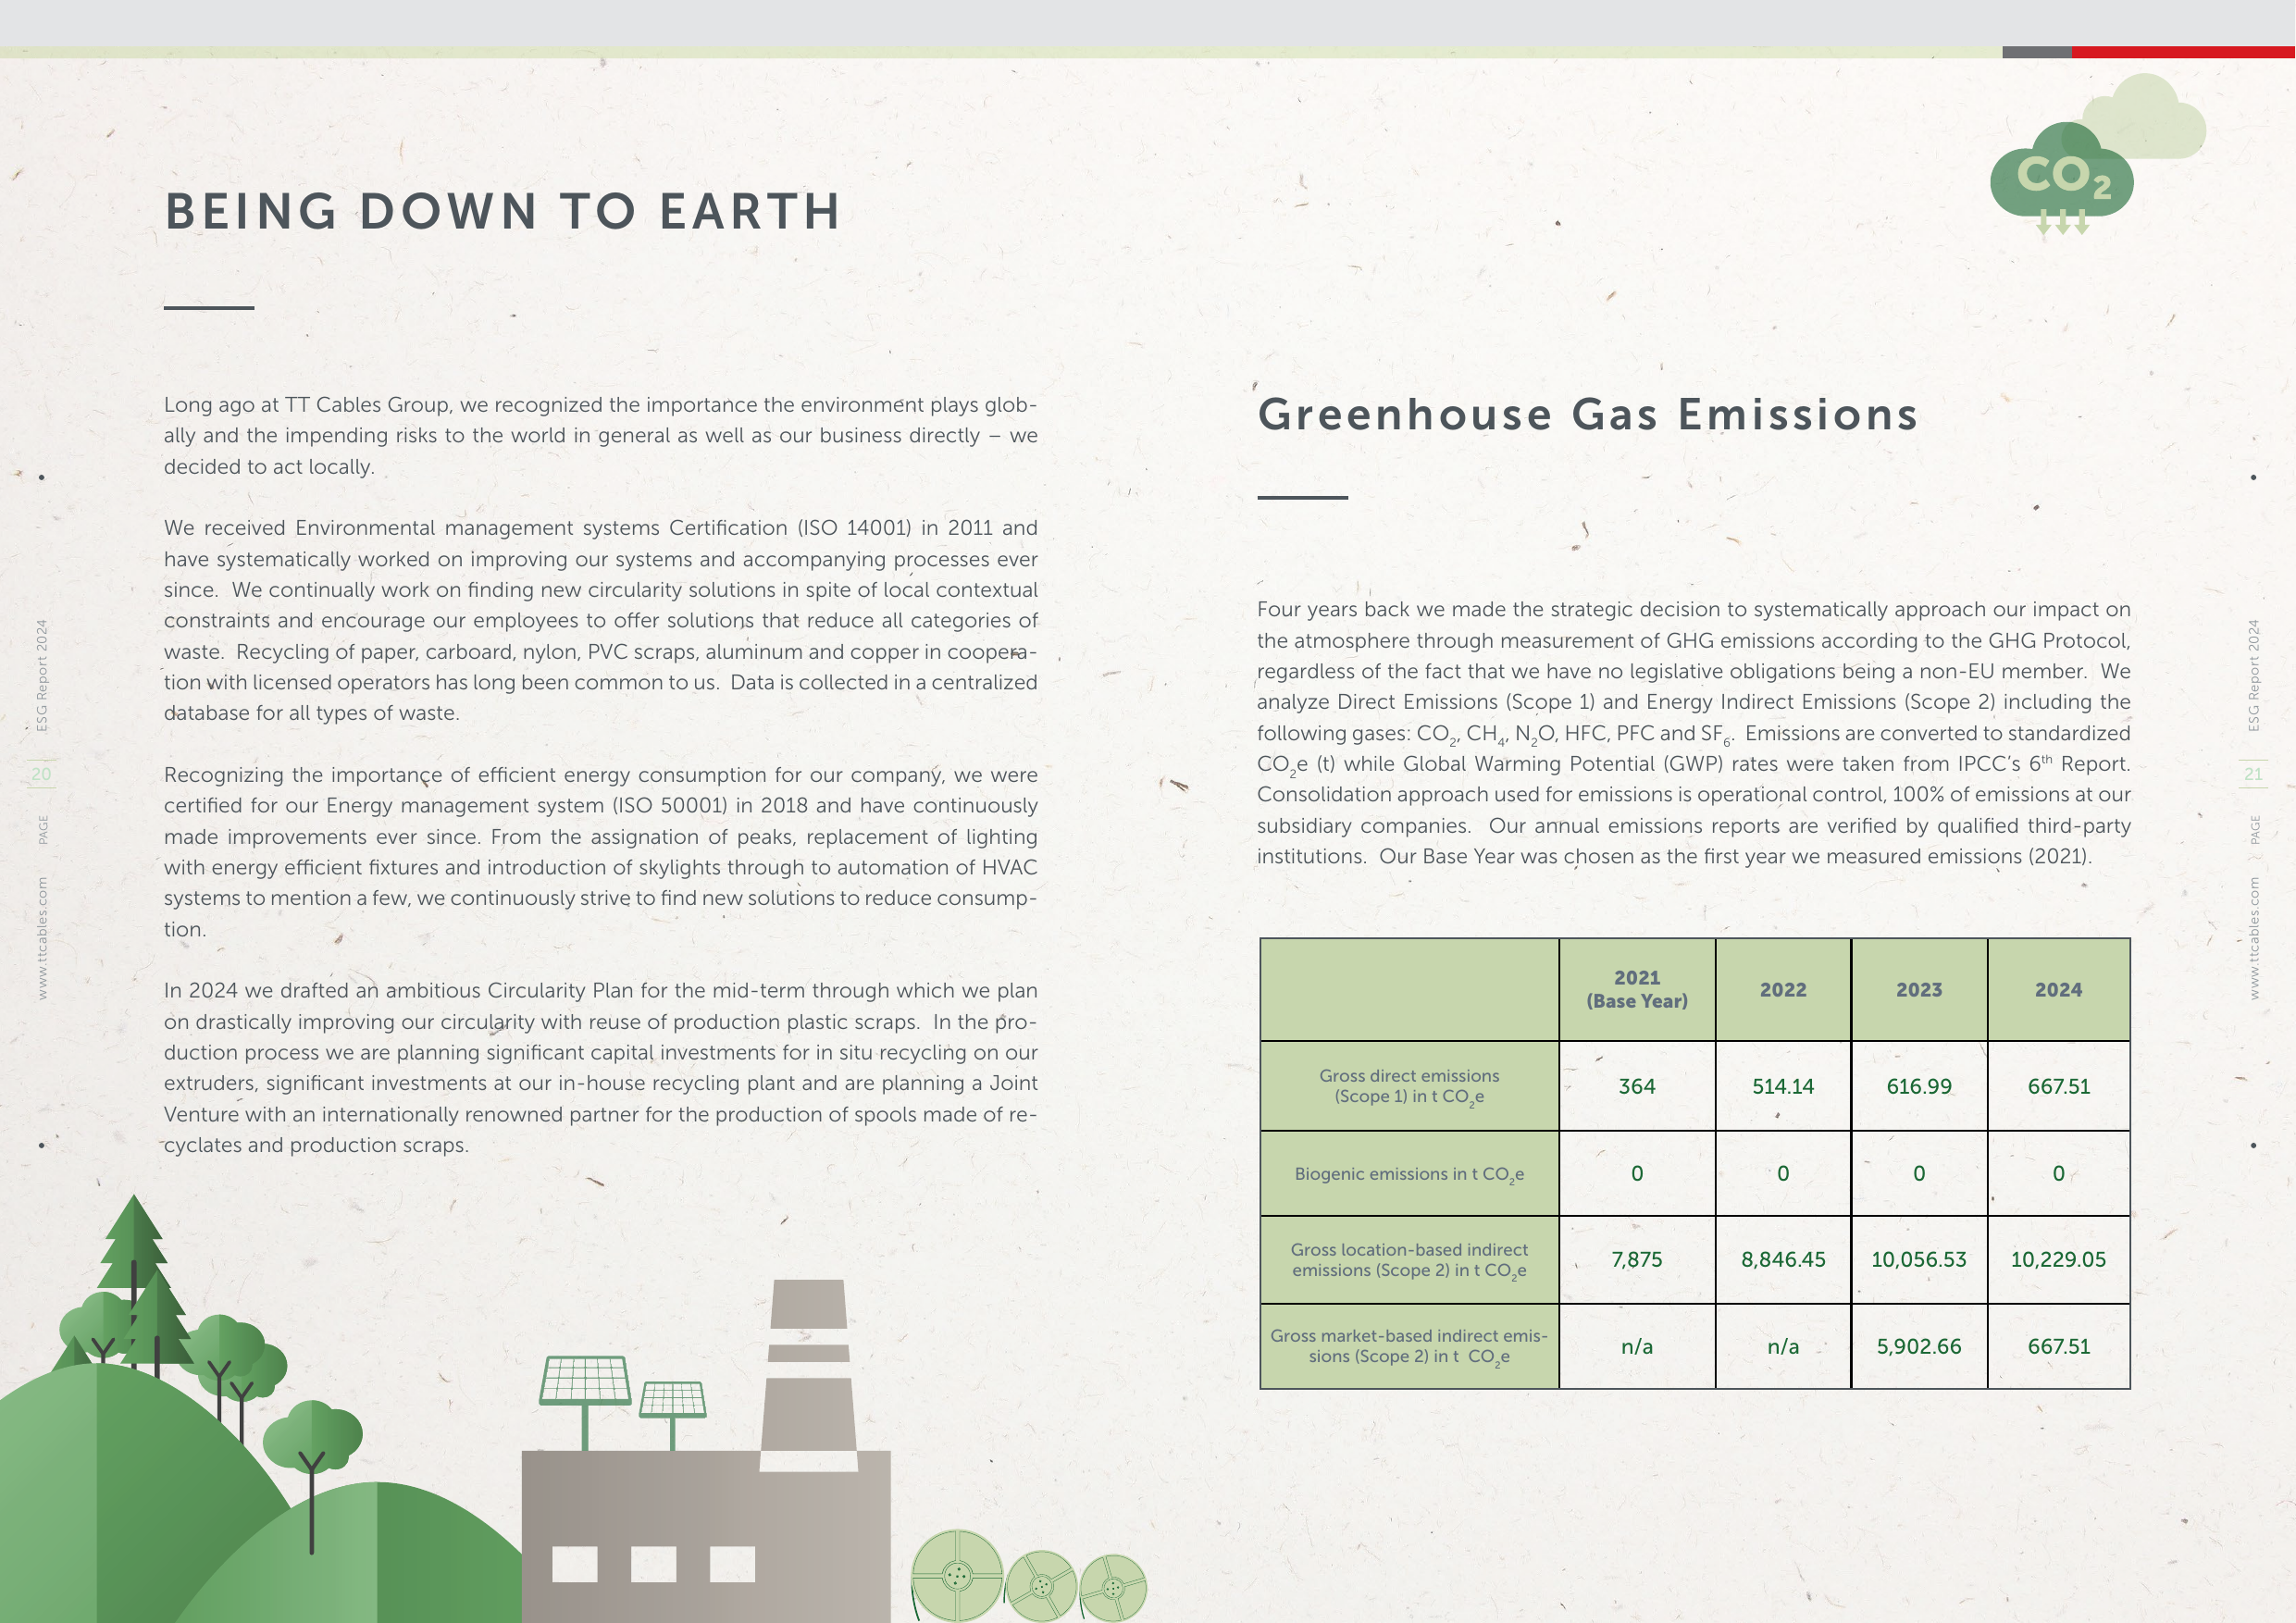Image resolution: width=2296 pixels, height=1623 pixels.
Task: Click "www.ttcables.com" in the left margin
Action: coord(42,938)
